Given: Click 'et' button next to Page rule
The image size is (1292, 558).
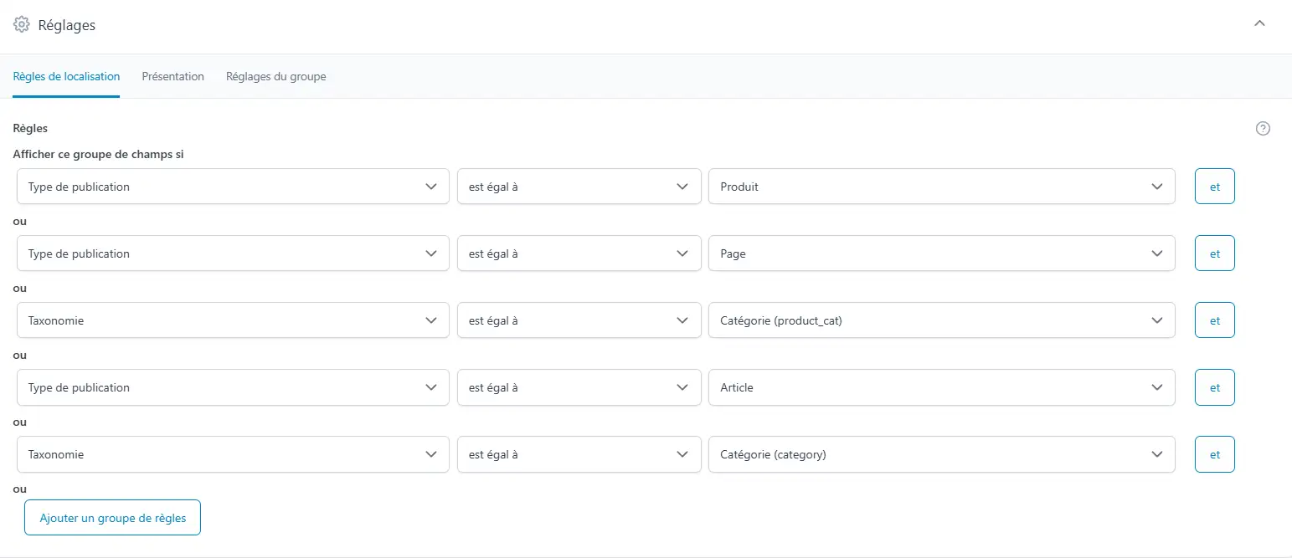Looking at the screenshot, I should pos(1215,253).
